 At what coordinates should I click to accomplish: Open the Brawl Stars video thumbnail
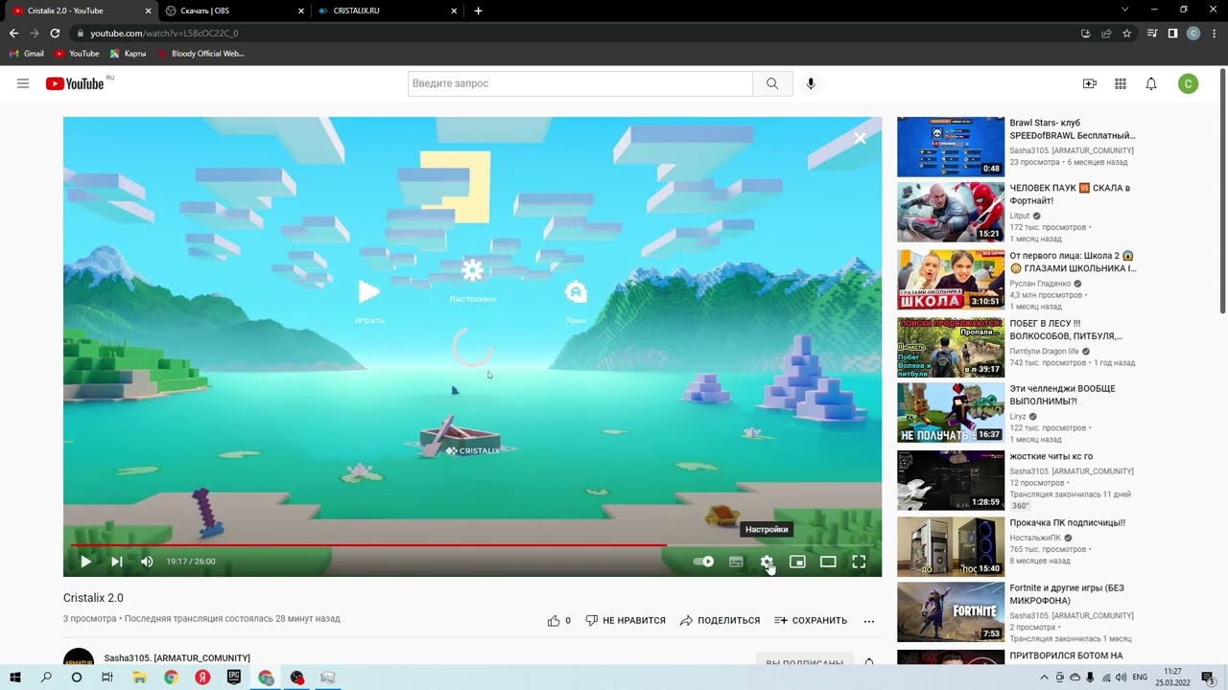point(951,147)
